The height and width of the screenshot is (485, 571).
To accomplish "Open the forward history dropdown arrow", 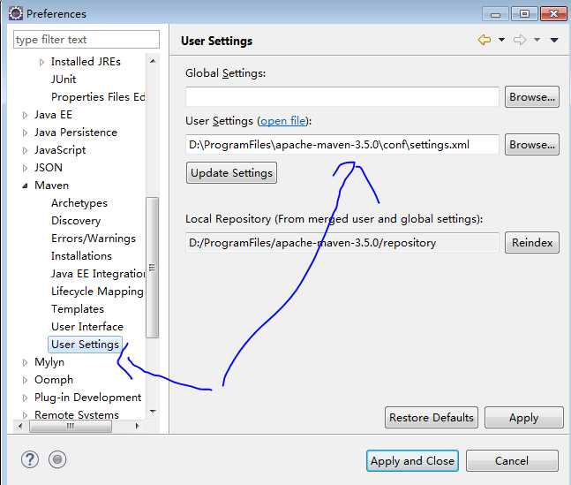I will [x=537, y=40].
